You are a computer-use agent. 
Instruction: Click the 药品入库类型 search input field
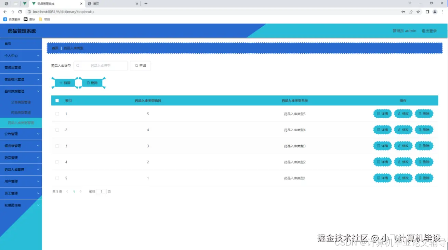pos(101,66)
